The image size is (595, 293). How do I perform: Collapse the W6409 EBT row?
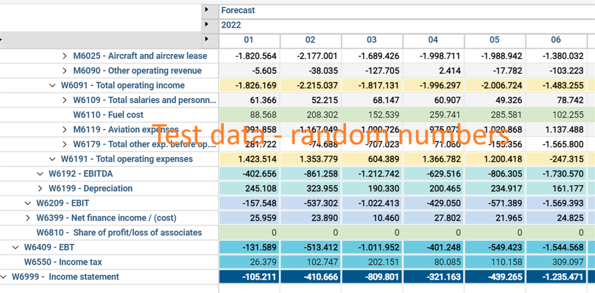click(15, 247)
